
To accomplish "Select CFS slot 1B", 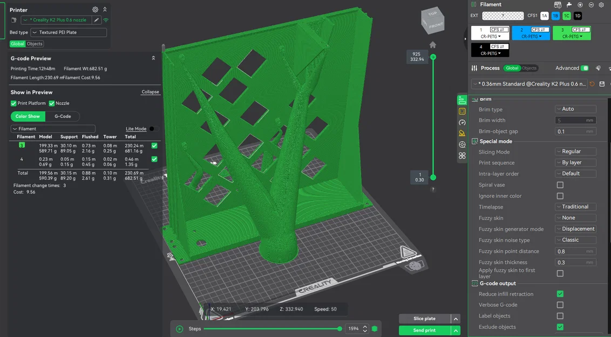I will [x=555, y=16].
